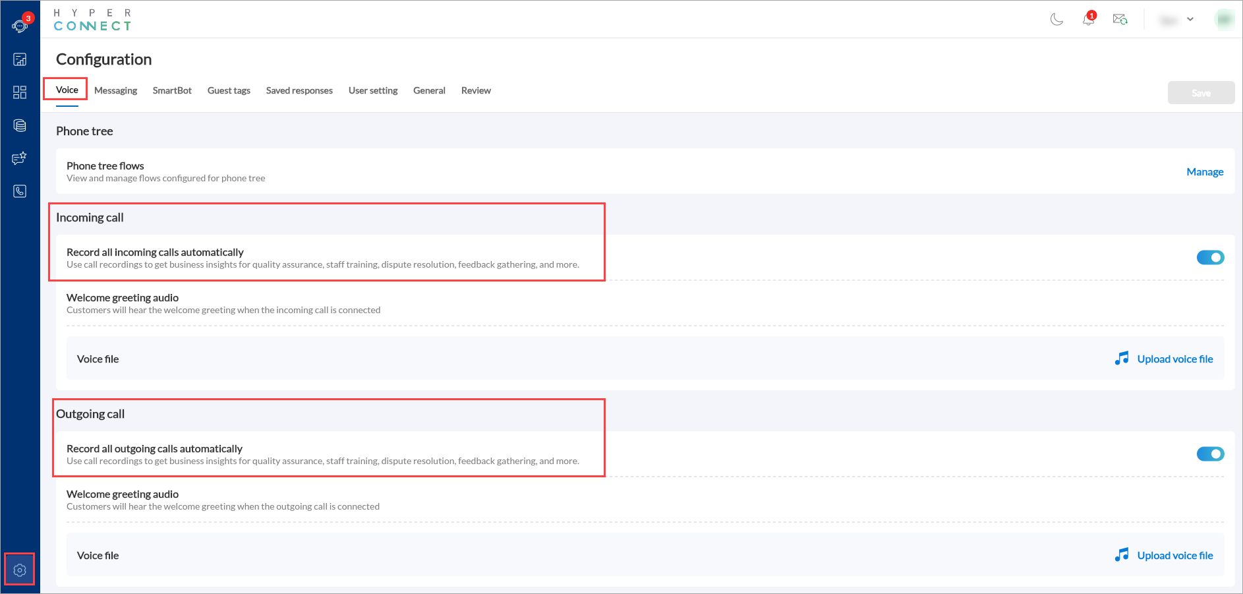Open the phone calls icon in sidebar
1243x594 pixels.
(20, 191)
